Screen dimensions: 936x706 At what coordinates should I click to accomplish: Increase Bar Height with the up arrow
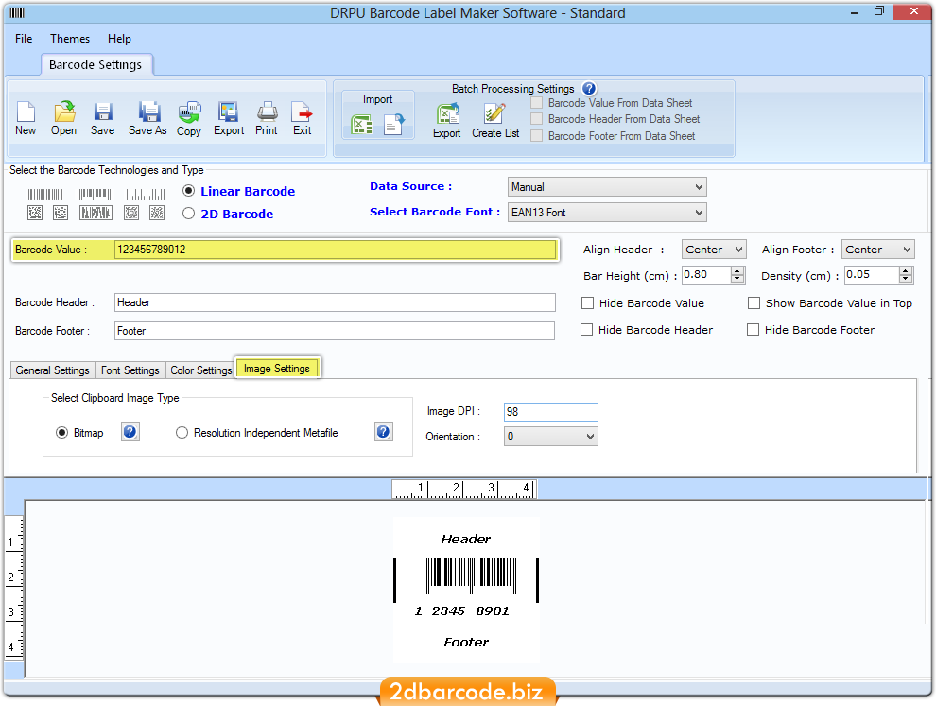[x=737, y=271]
